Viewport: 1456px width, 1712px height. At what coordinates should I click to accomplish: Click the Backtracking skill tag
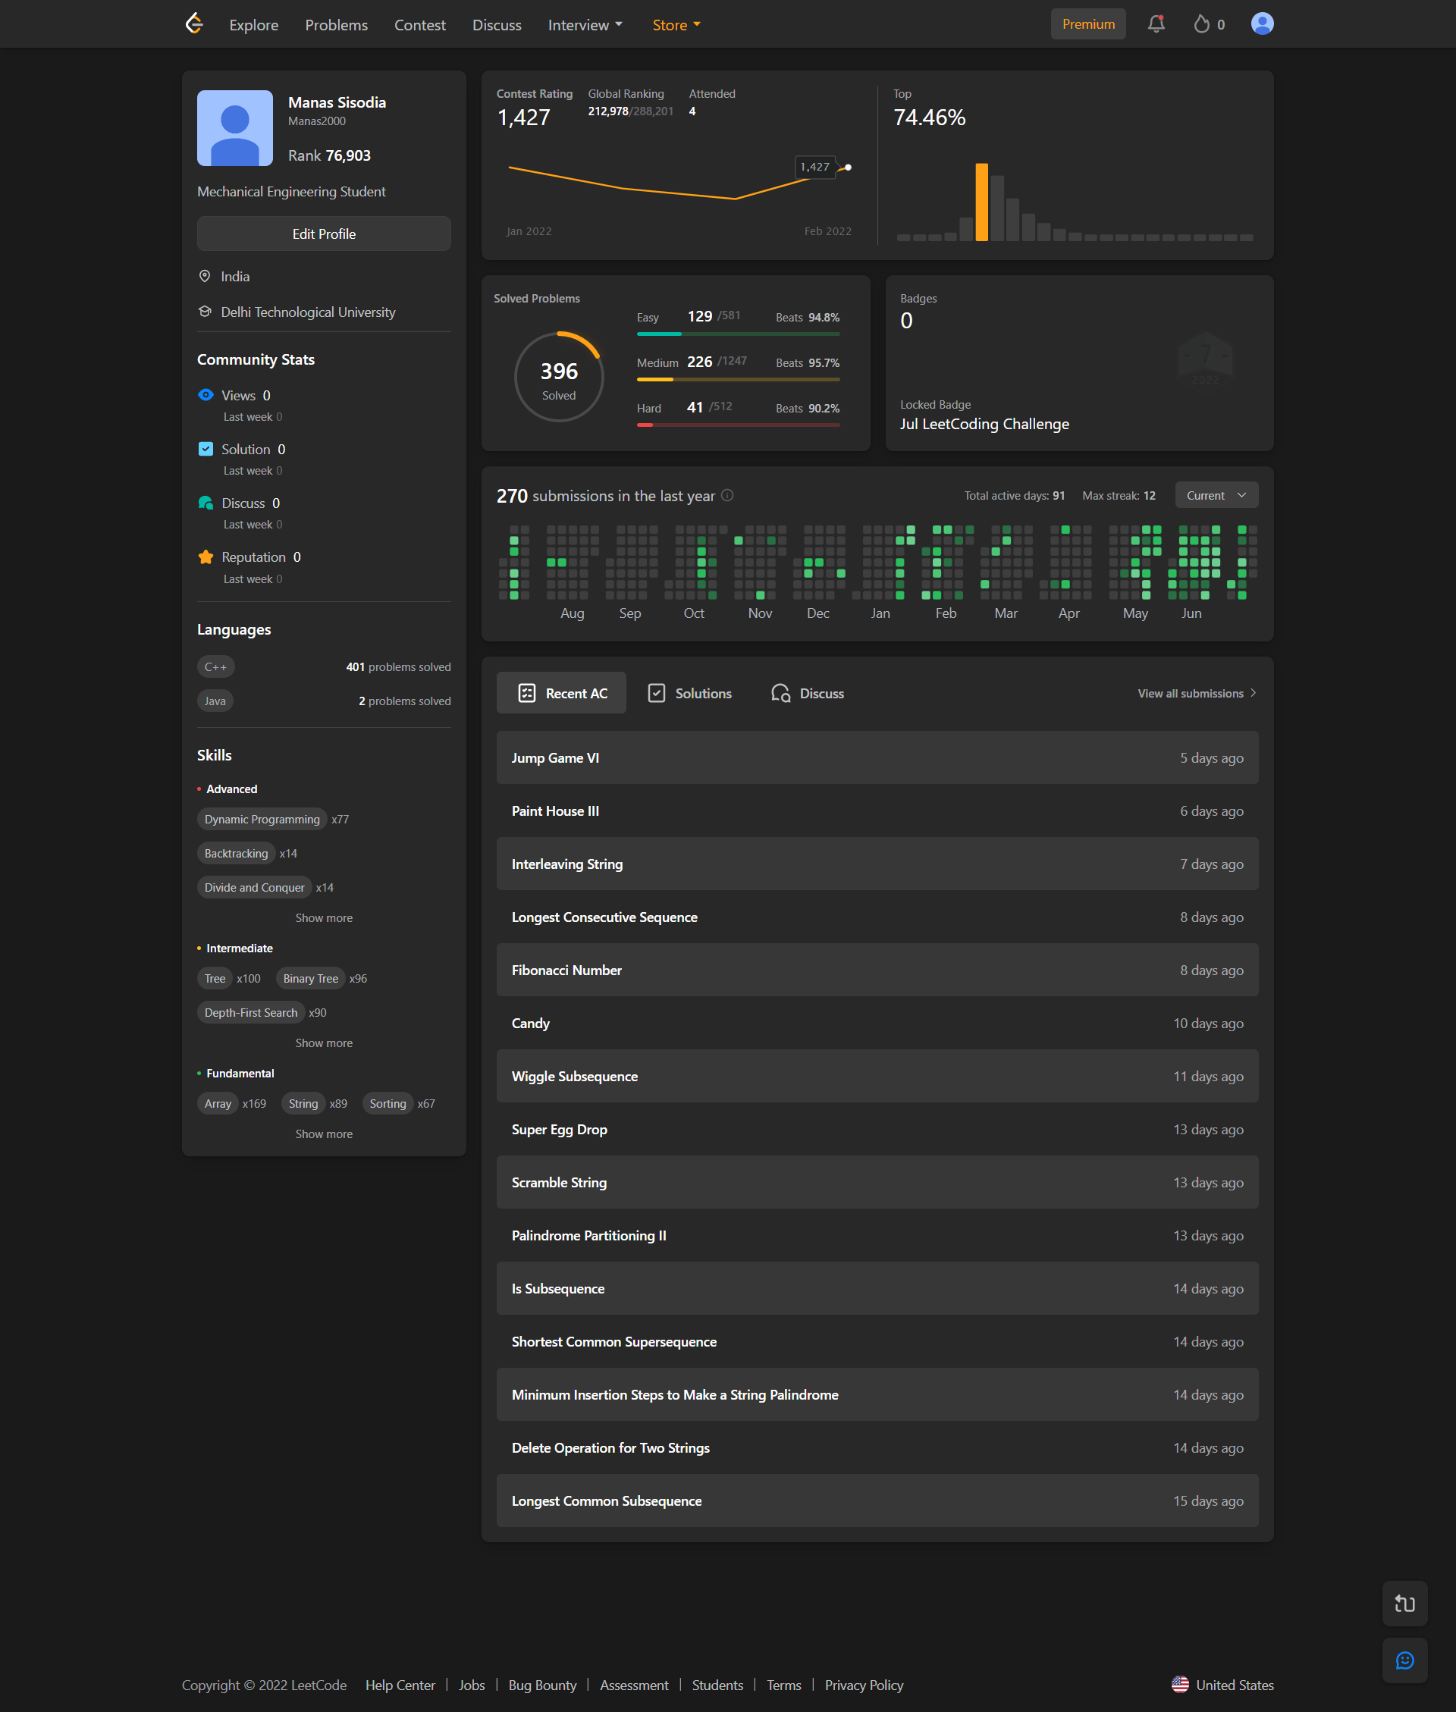click(236, 853)
